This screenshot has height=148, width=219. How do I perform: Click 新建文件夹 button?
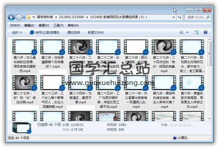[x=96, y=33]
